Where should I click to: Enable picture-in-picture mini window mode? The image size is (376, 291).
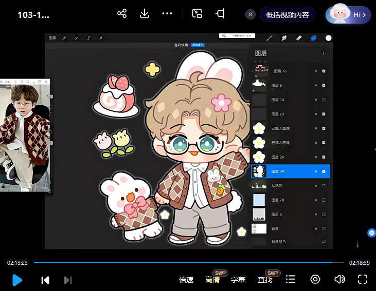pos(197,14)
